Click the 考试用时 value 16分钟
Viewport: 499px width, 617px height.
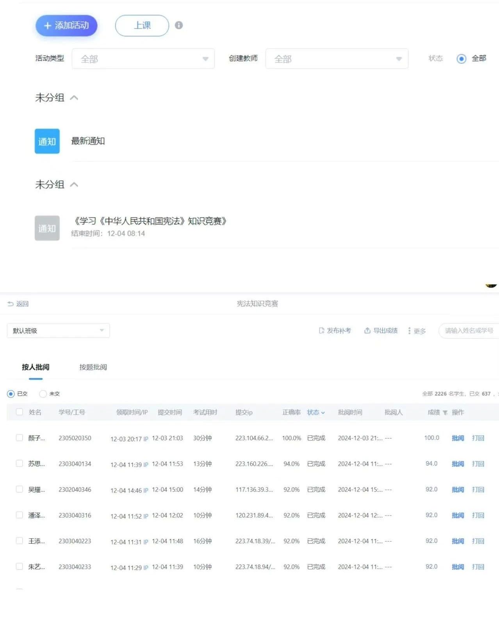[202, 541]
